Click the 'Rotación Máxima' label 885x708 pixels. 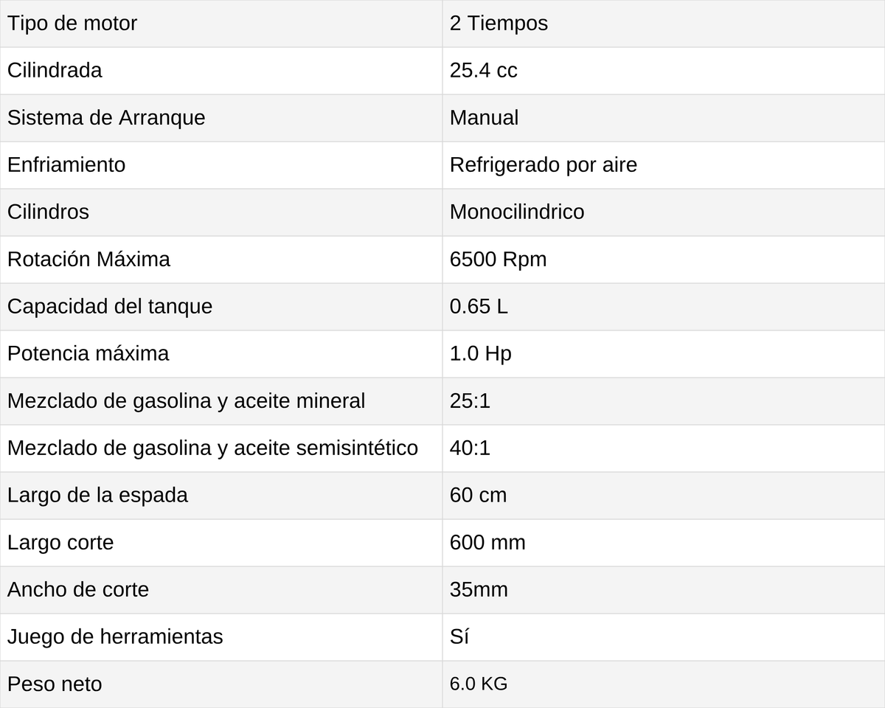pos(88,260)
